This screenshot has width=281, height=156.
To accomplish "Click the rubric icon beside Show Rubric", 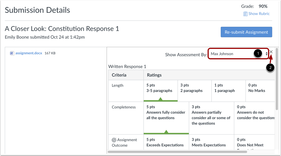I will 245,14.
